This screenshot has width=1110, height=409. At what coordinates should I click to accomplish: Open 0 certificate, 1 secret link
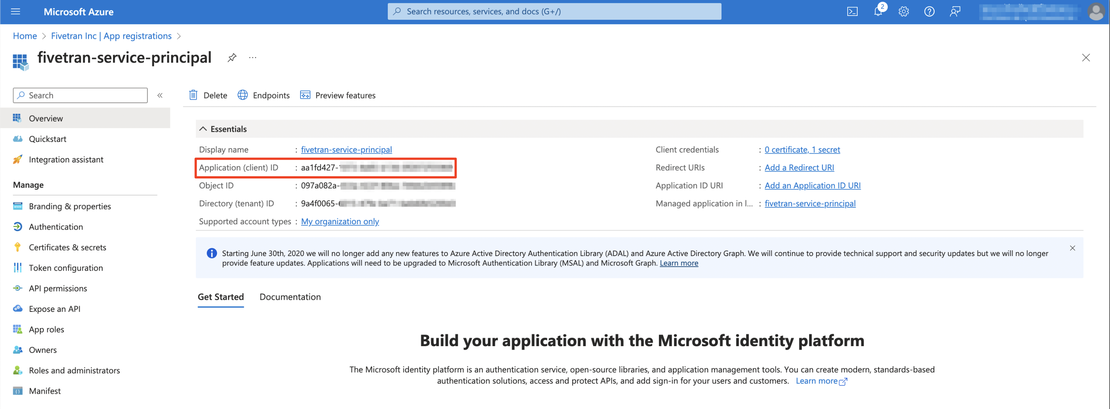(x=802, y=150)
